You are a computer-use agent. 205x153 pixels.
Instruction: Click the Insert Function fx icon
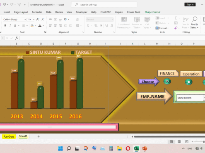(x=17, y=38)
